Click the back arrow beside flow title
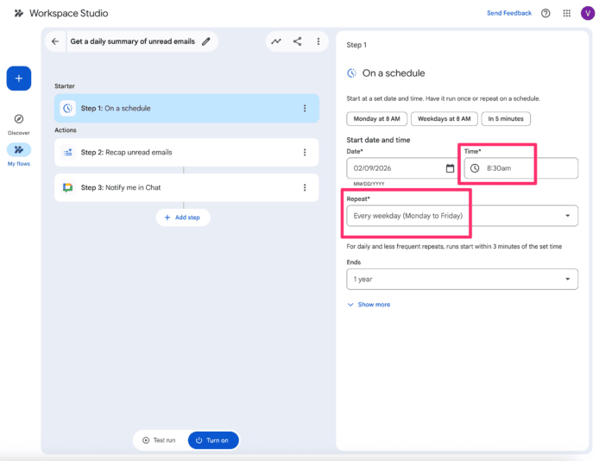 [x=56, y=41]
